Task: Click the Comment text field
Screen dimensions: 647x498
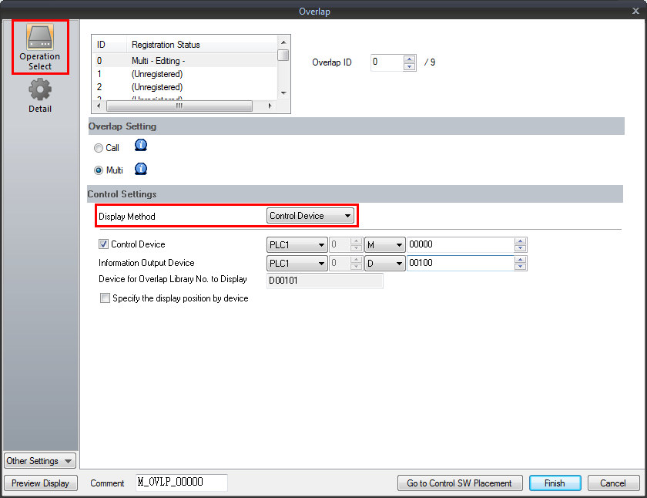Action: click(x=182, y=483)
